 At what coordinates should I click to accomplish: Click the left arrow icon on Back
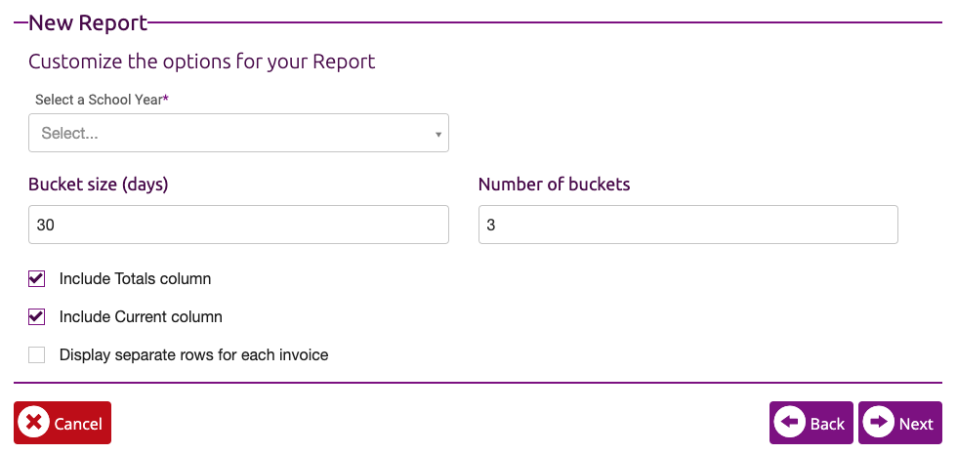pos(790,423)
